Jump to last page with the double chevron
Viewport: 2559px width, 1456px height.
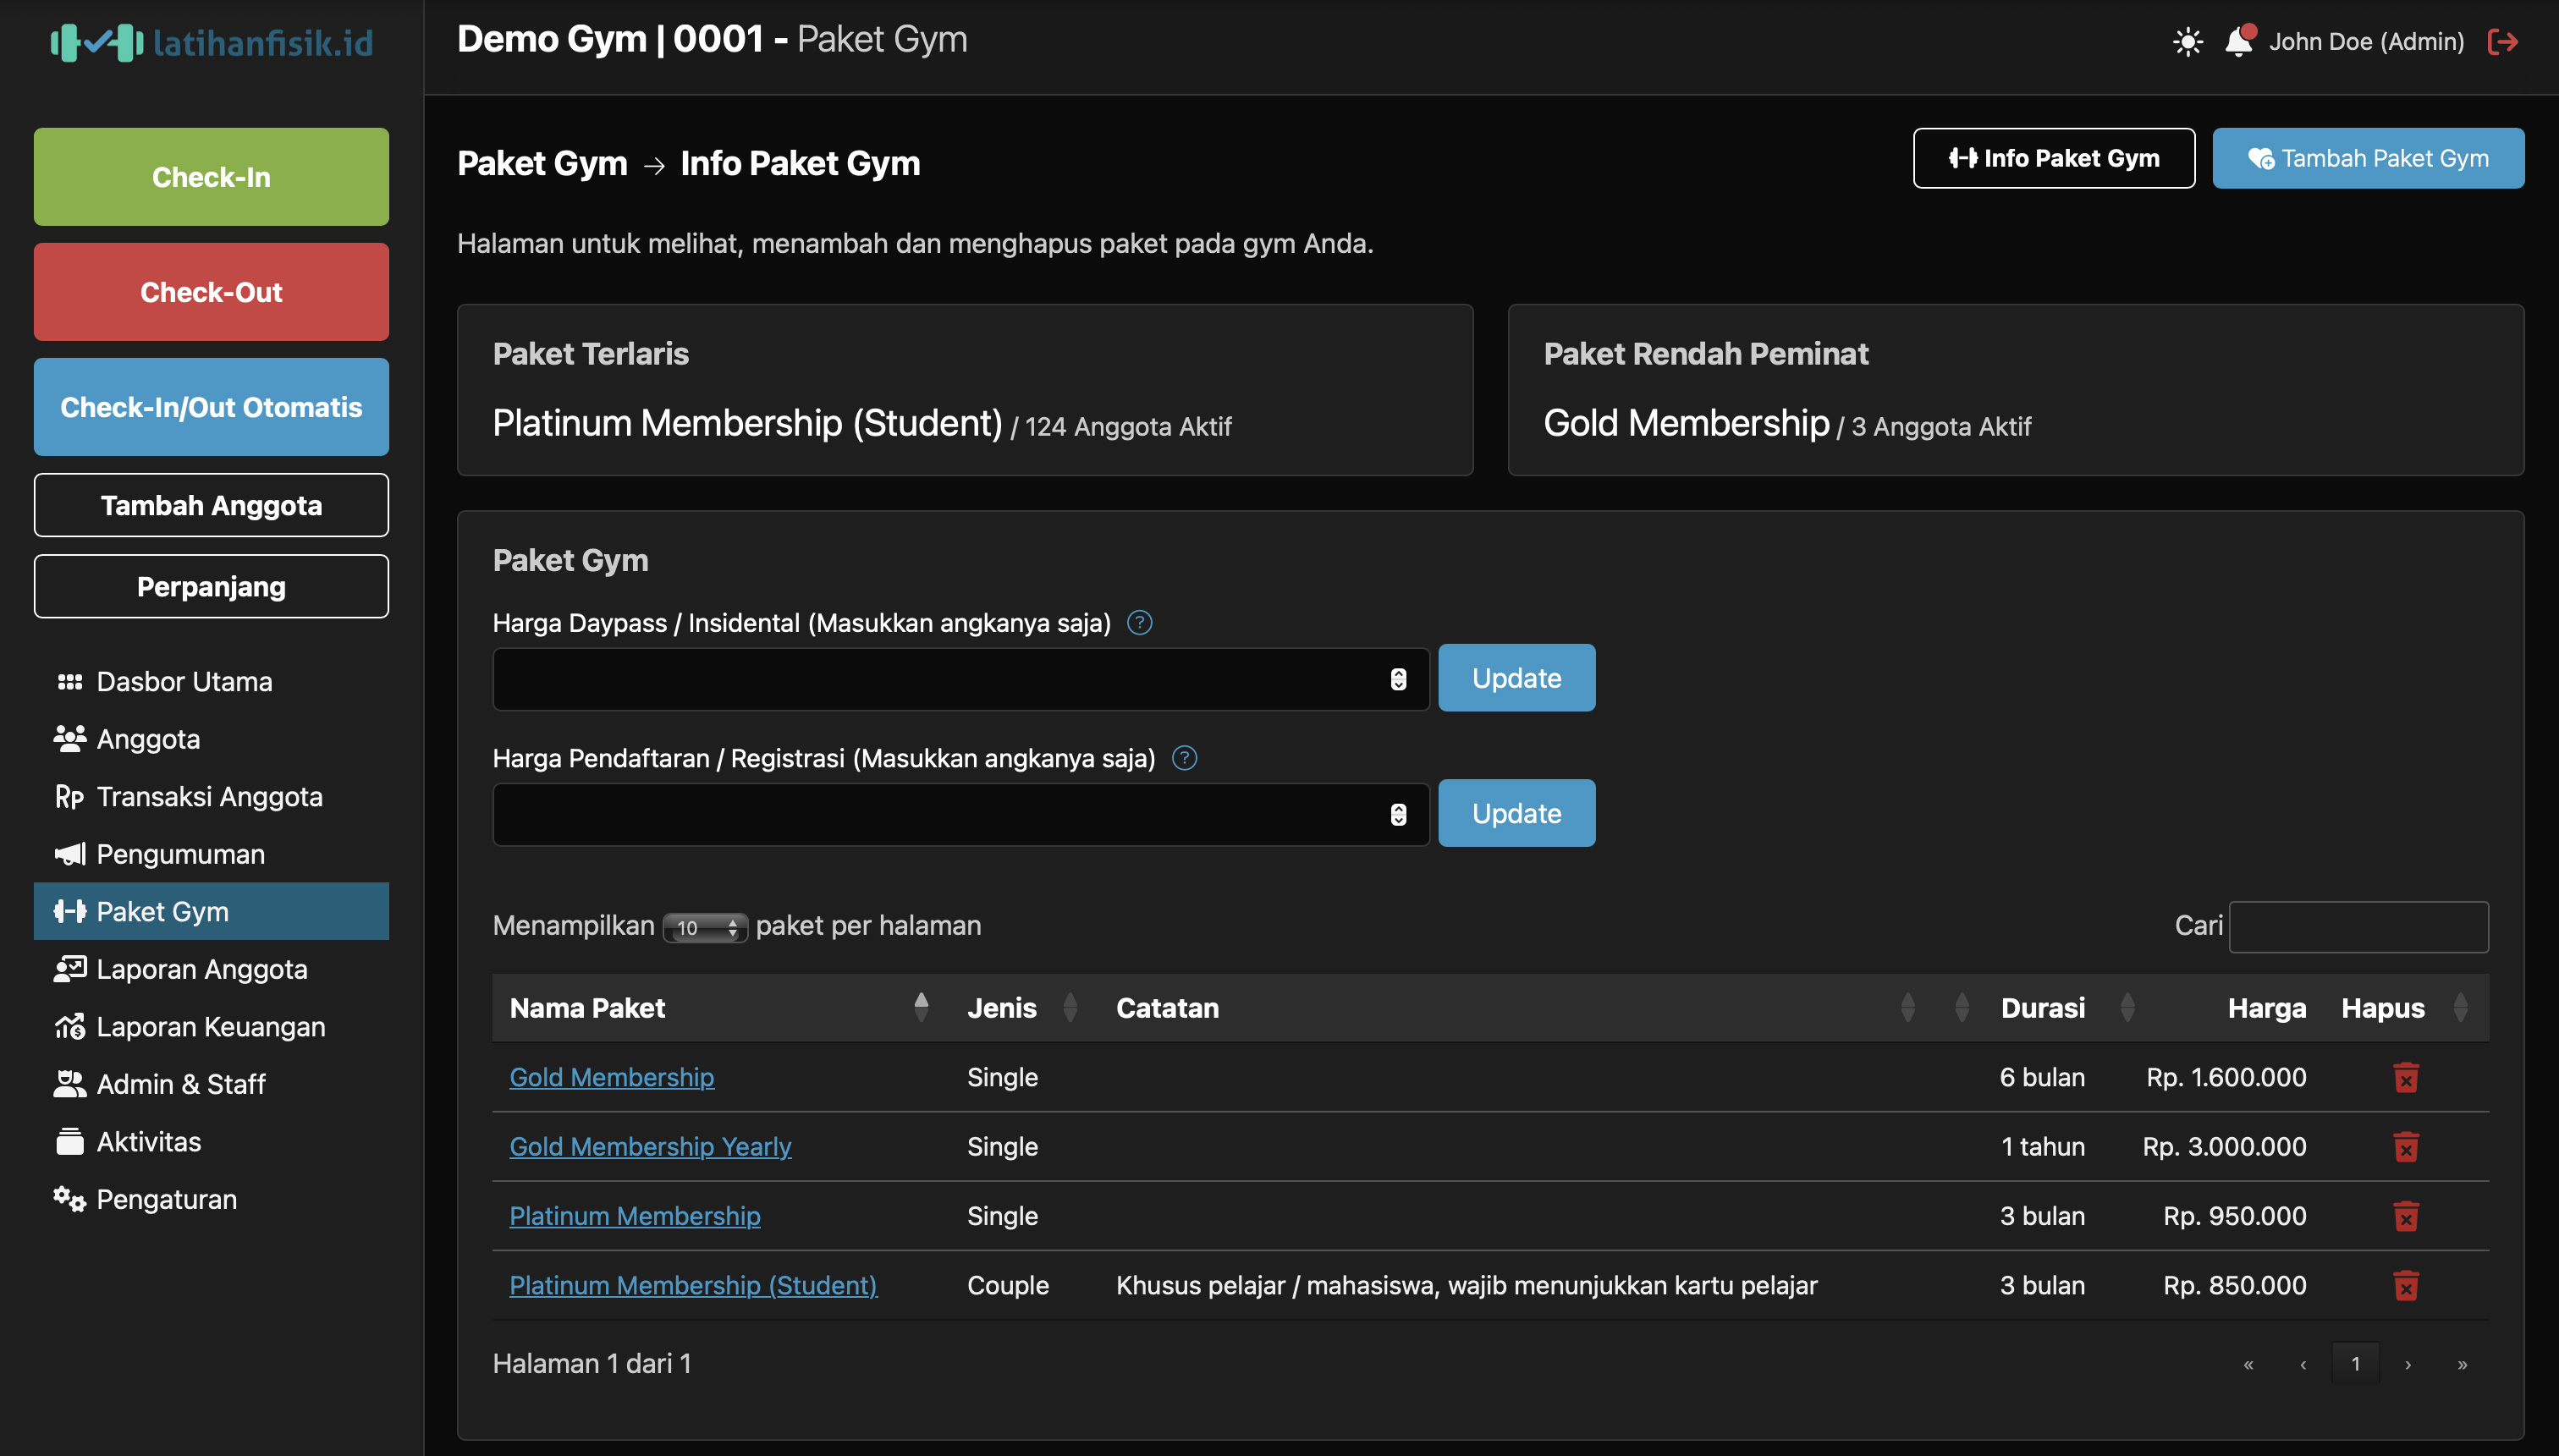tap(2462, 1363)
